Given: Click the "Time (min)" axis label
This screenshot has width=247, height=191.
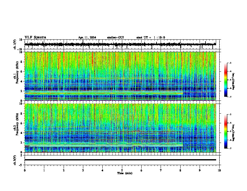Looking at the screenshot, I should click(125, 173).
